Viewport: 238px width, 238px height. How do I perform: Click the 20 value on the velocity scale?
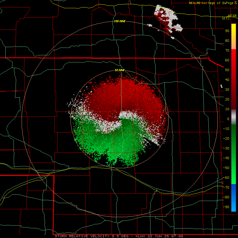point(227,99)
